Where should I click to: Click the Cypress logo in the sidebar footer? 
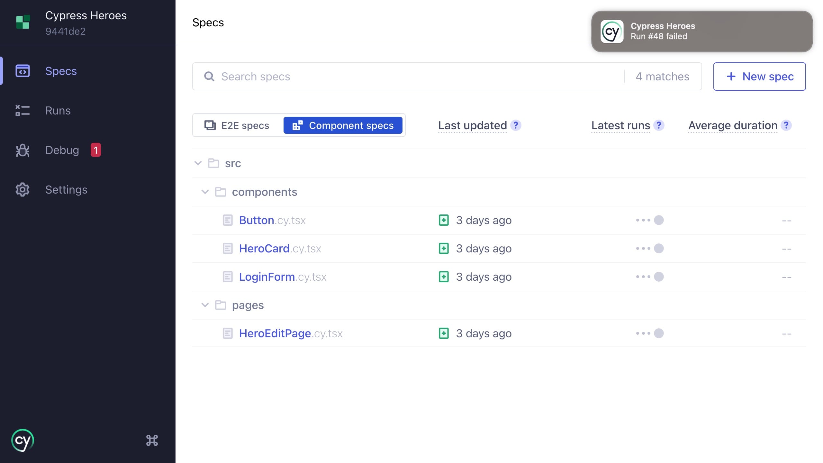(x=23, y=440)
